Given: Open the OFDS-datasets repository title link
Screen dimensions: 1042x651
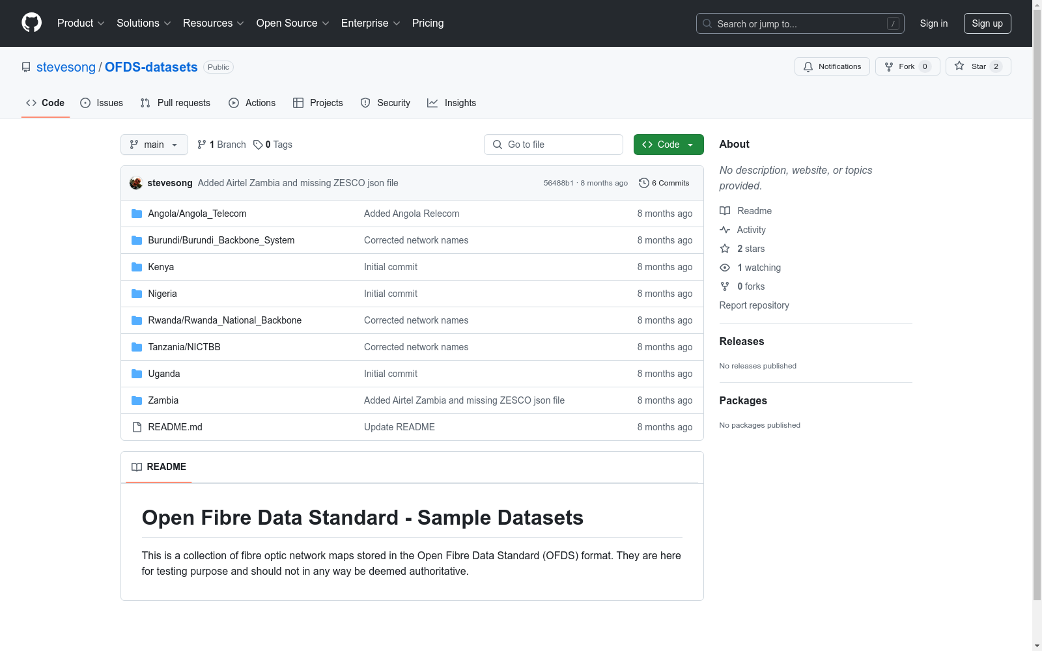Looking at the screenshot, I should pos(151,67).
